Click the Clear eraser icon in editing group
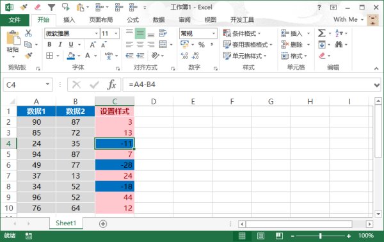The image size is (384, 242). (322, 56)
